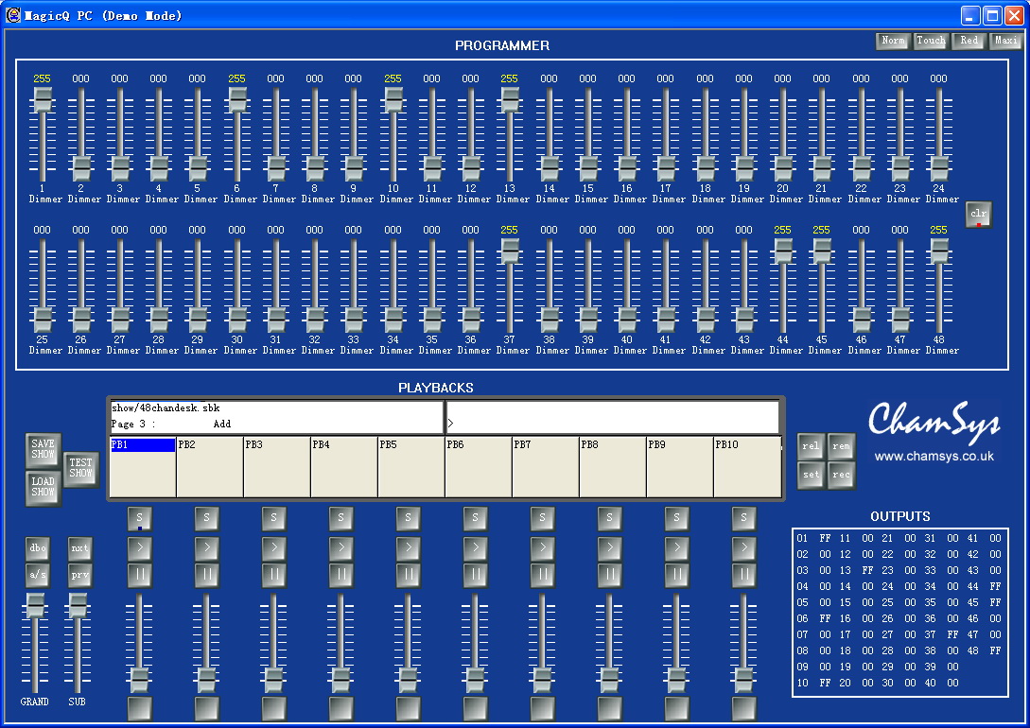The image size is (1030, 728).
Task: Hit the go arrow button under PB6
Action: 476,547
